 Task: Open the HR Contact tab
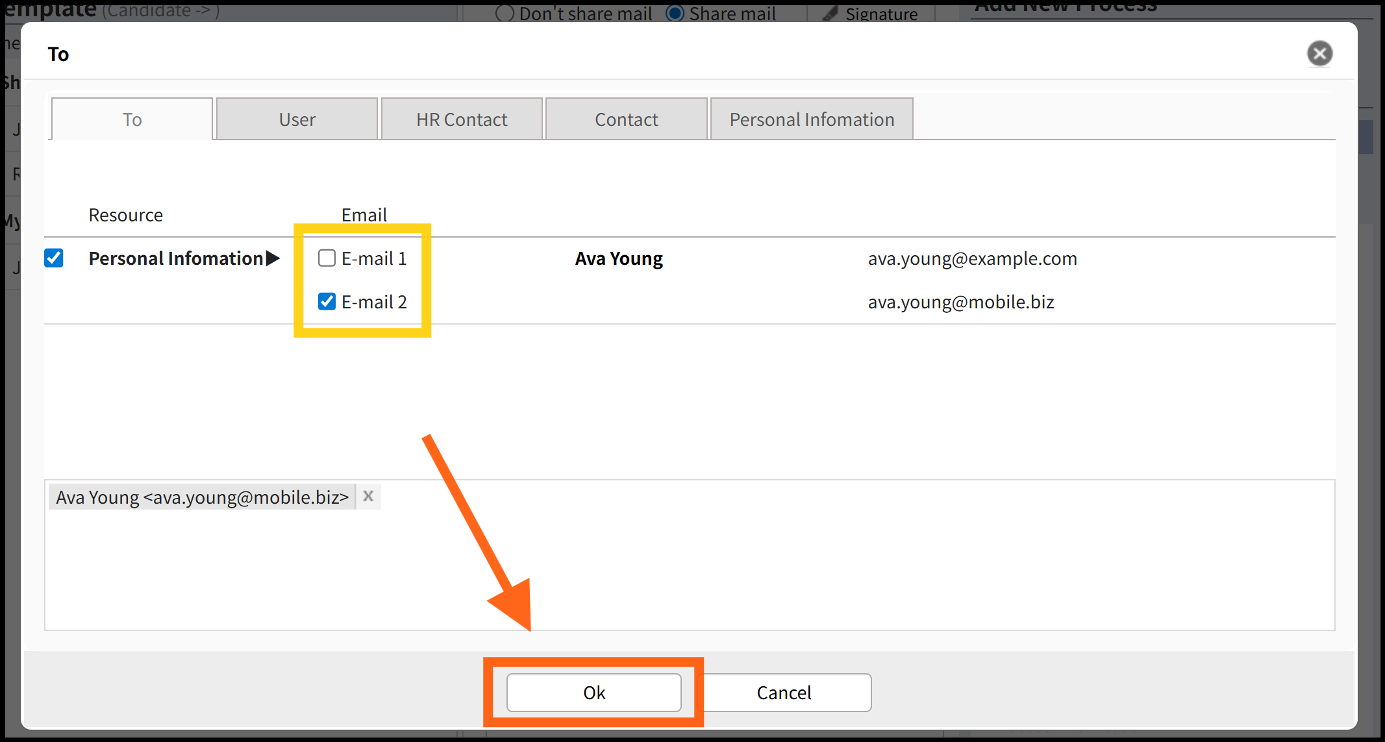click(462, 119)
